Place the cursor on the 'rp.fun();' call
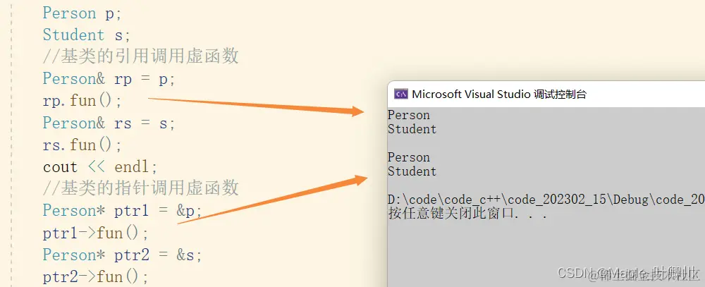Image resolution: width=705 pixels, height=287 pixels. [82, 100]
